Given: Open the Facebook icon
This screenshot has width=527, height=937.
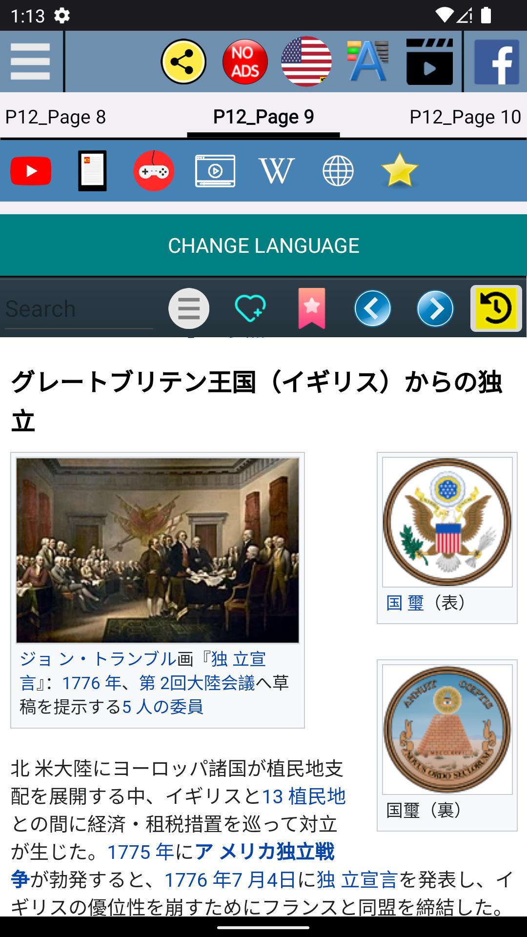Looking at the screenshot, I should [497, 62].
